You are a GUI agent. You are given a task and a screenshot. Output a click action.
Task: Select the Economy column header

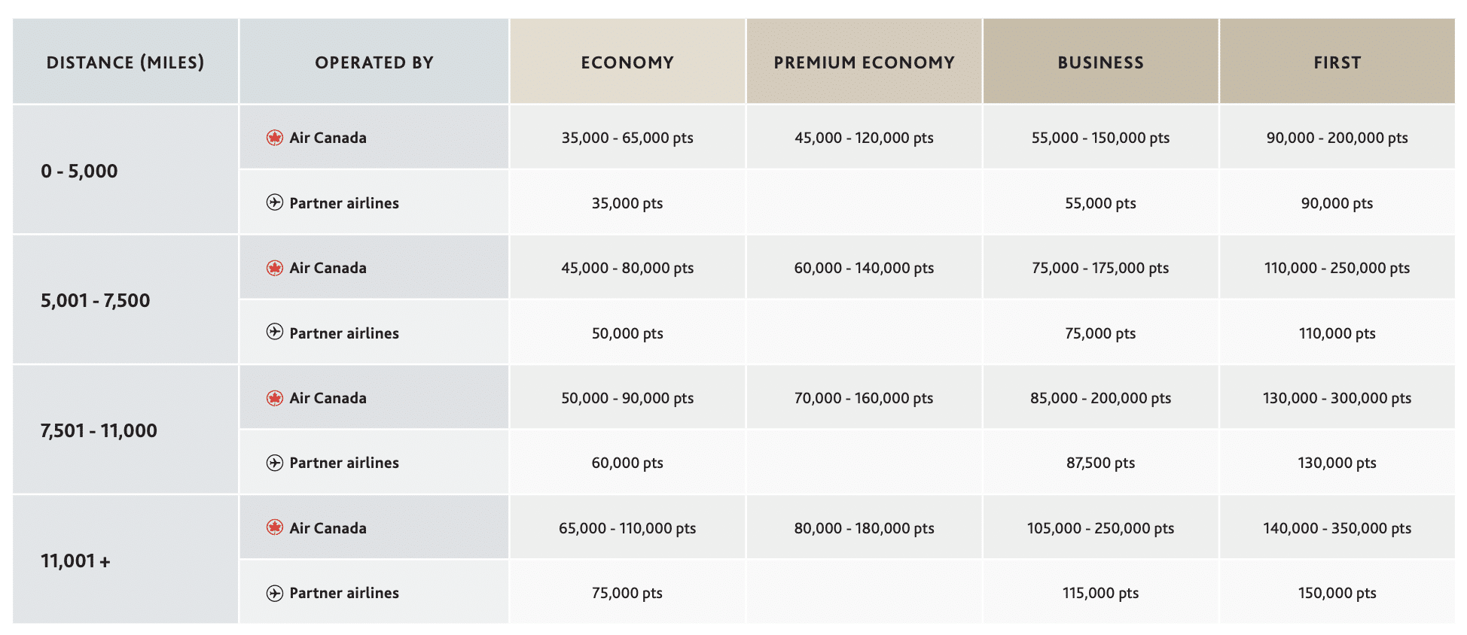tap(627, 62)
